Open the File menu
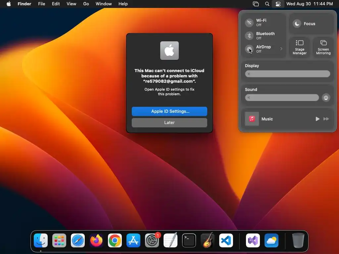This screenshot has height=254, width=339. click(x=41, y=4)
